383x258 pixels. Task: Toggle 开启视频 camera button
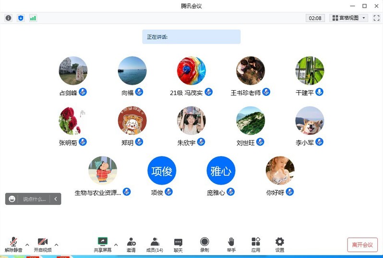[43, 245]
